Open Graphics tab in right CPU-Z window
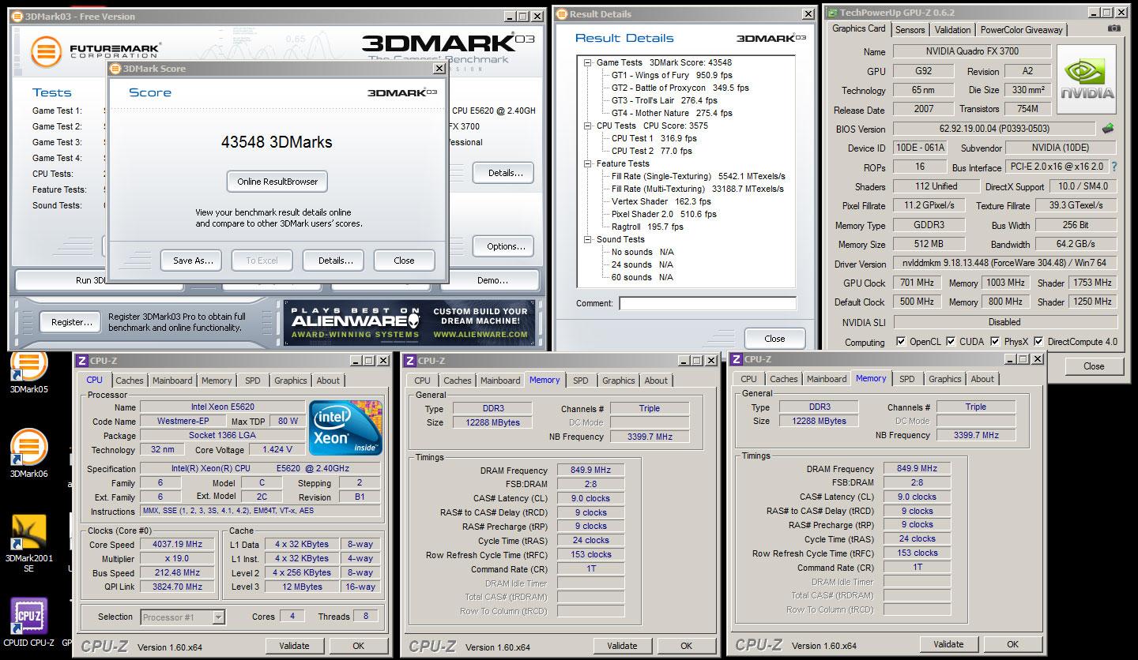The height and width of the screenshot is (660, 1138). pos(944,379)
